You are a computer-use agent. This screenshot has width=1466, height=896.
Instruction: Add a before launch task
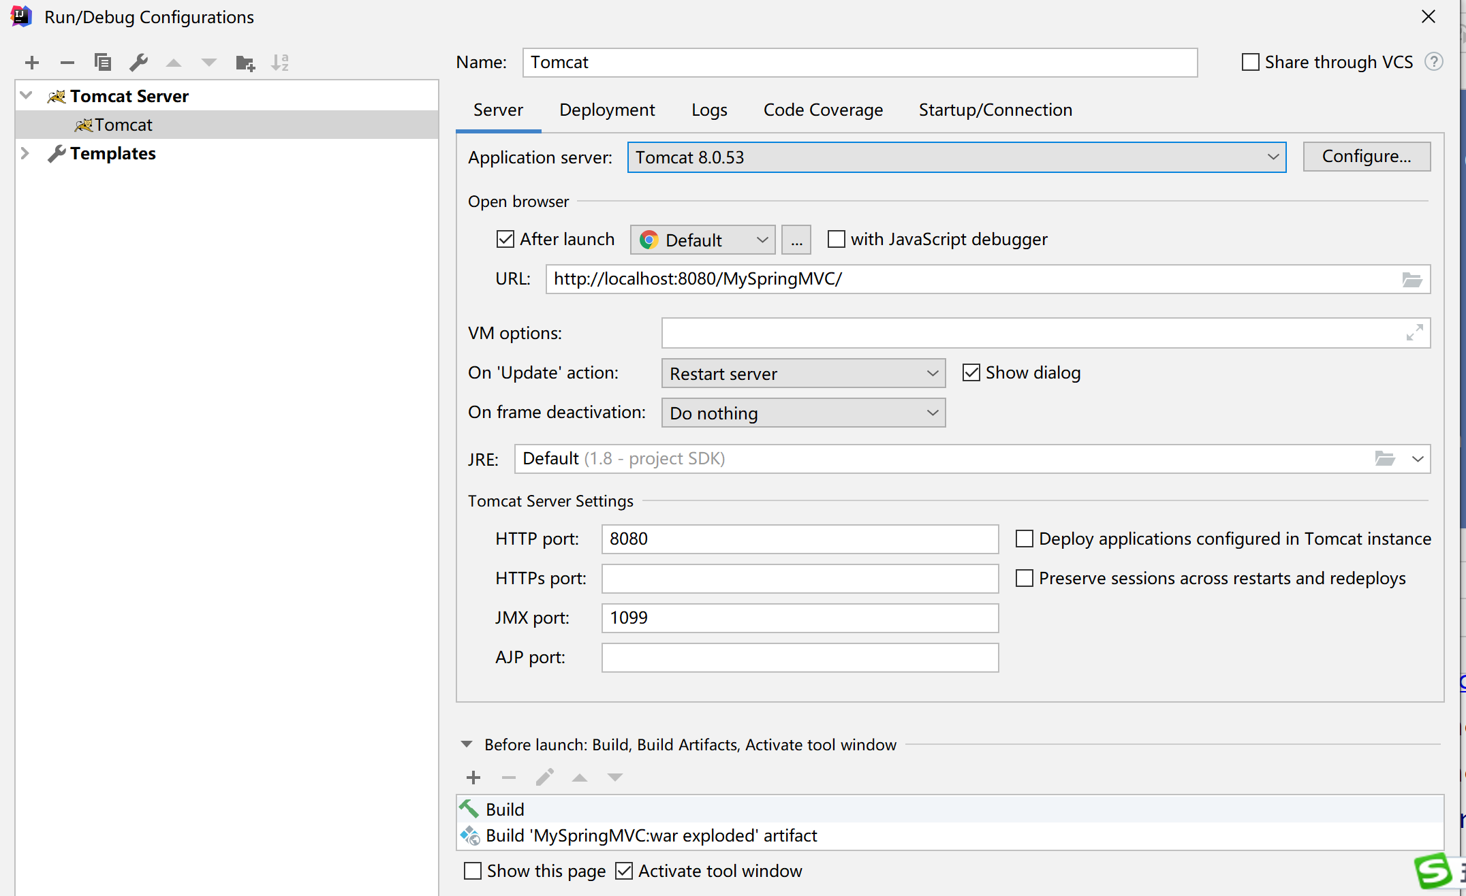pyautogui.click(x=473, y=778)
